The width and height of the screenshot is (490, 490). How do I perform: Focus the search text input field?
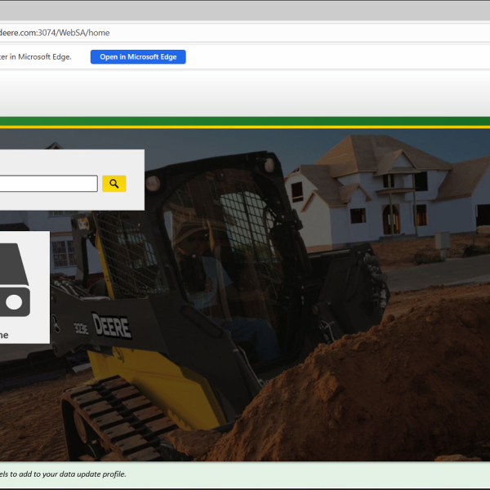[48, 184]
